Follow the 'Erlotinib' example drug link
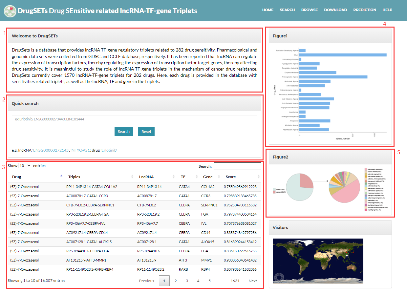Image resolution: width=407 pixels, height=294 pixels. coord(109,150)
